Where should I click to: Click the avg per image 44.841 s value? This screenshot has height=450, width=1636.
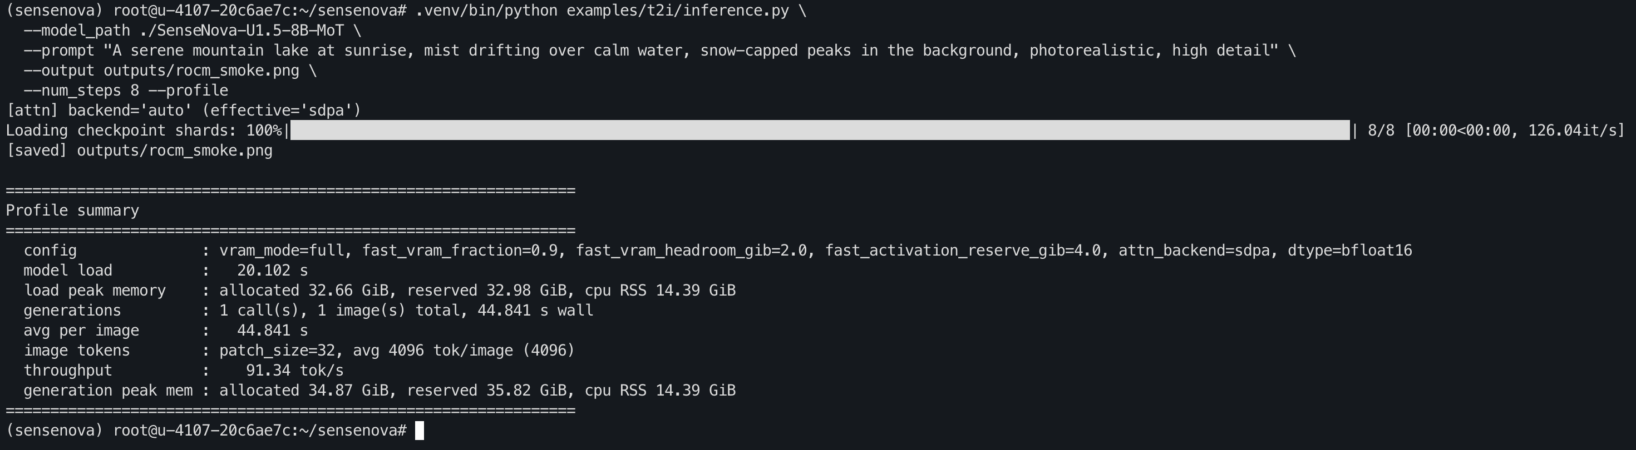(273, 330)
